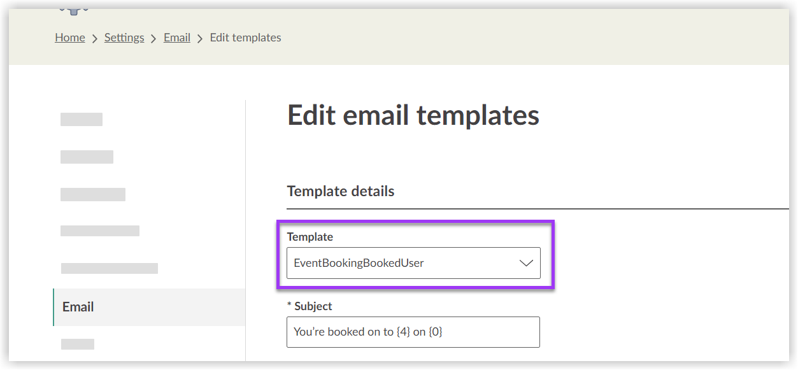Viewport: 798px width, 370px height.
Task: Choose the sidebar item directly below Email
Action: [x=78, y=343]
